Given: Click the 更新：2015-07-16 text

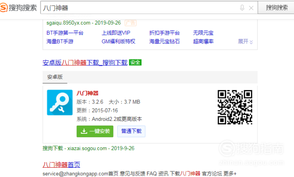Looking at the screenshot, I should [97, 110].
